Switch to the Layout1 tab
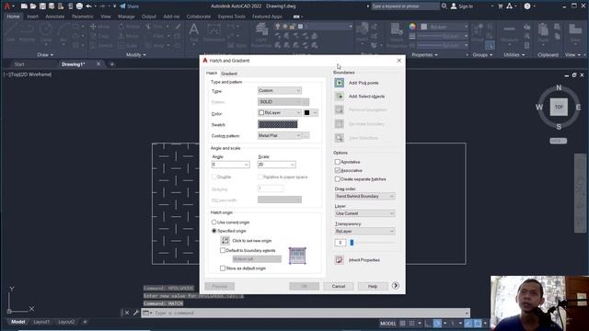 [41, 322]
